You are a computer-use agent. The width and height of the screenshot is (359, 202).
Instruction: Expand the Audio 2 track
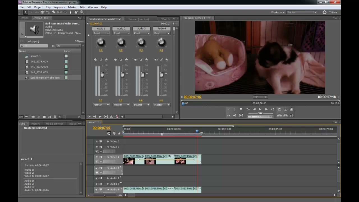click(x=108, y=178)
